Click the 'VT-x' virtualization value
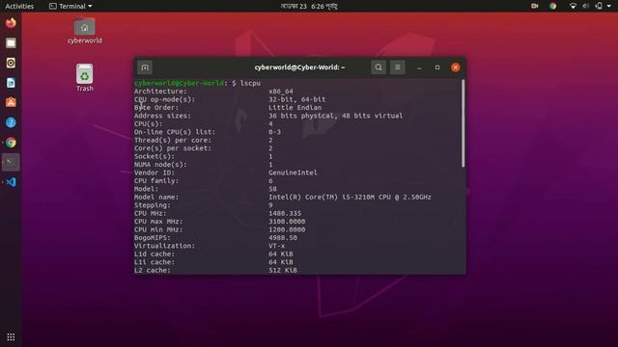This screenshot has width=618, height=347. tap(277, 246)
